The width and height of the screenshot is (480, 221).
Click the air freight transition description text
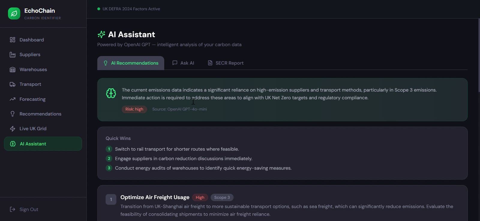click(287, 210)
